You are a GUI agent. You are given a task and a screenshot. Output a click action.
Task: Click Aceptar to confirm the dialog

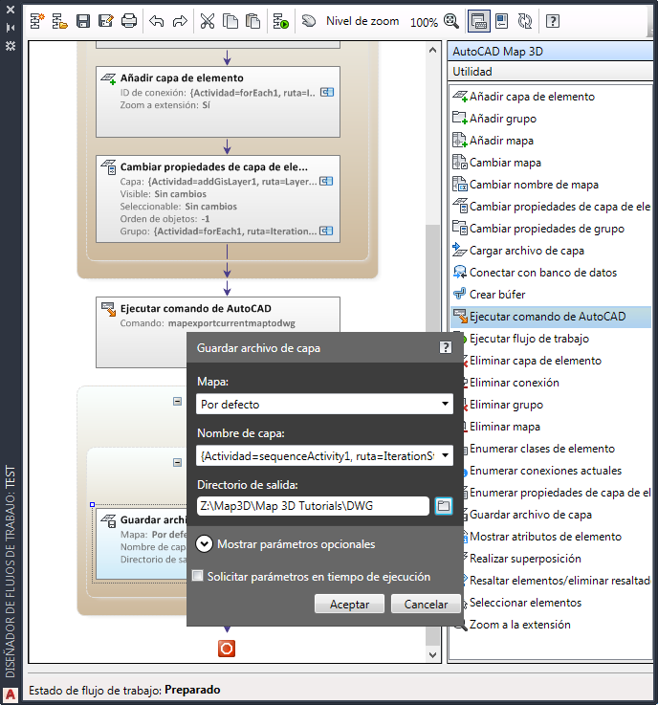(x=349, y=604)
